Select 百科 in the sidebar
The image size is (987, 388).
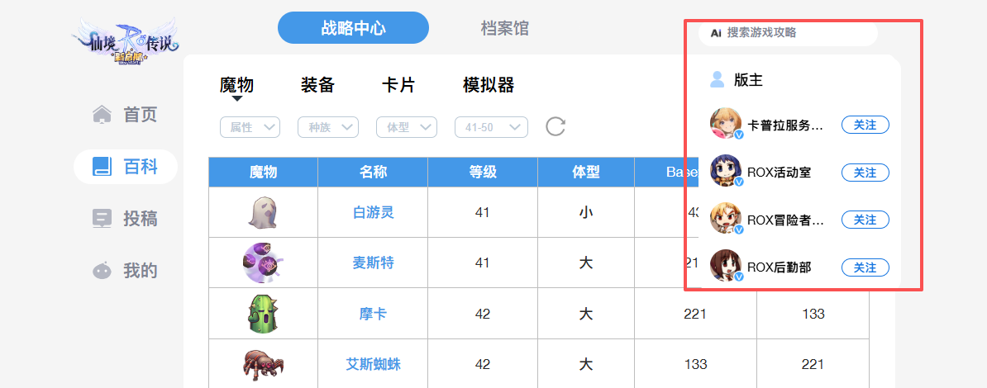(126, 167)
